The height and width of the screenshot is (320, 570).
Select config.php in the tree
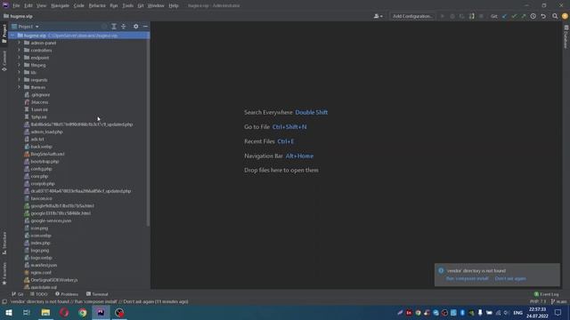[41, 169]
